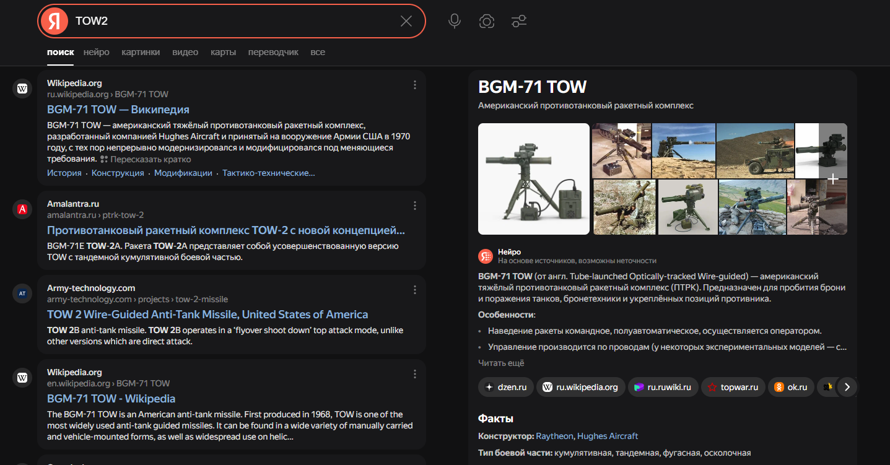Open search settings sliders icon
Viewport: 890px width, 465px height.
click(519, 21)
